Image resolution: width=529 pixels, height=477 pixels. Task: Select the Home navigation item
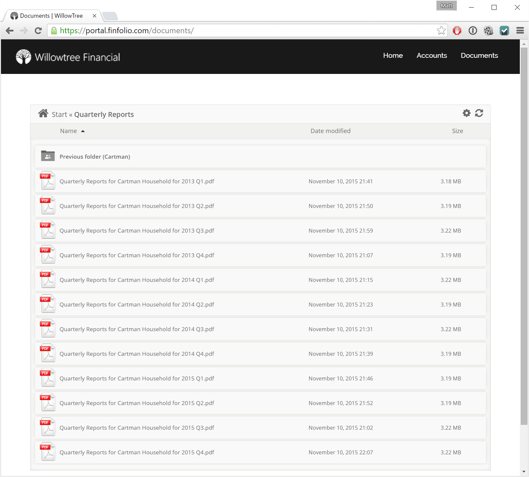point(393,56)
